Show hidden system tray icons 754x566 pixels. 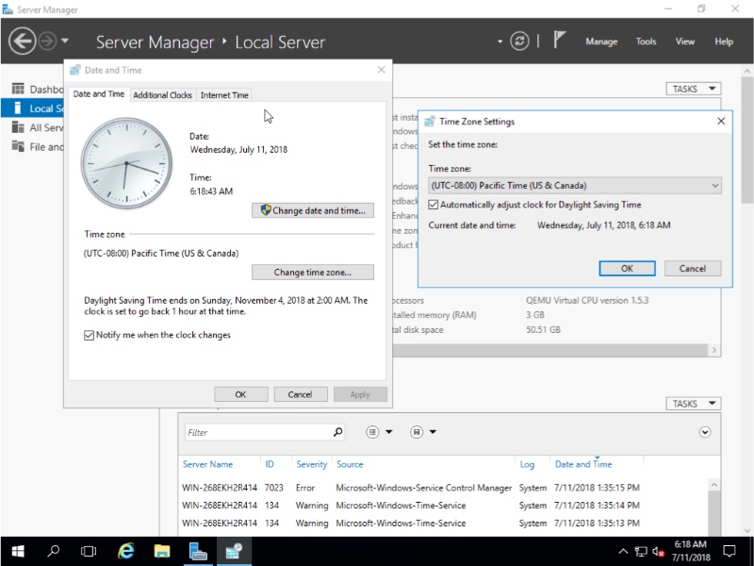(623, 552)
